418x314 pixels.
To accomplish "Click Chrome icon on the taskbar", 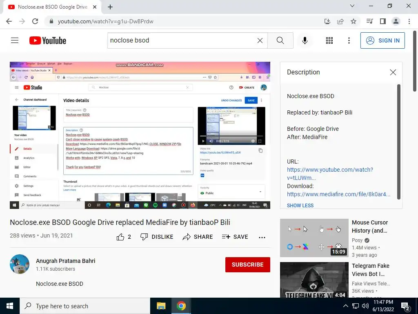I will 181,306.
